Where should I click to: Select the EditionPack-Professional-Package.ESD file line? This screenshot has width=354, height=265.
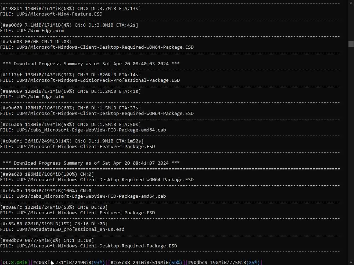pos(90,80)
